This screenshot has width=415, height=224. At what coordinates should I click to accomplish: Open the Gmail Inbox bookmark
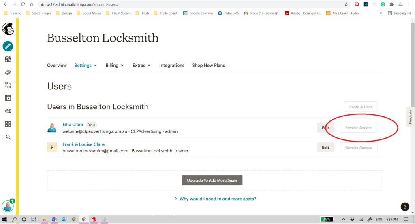pos(262,13)
